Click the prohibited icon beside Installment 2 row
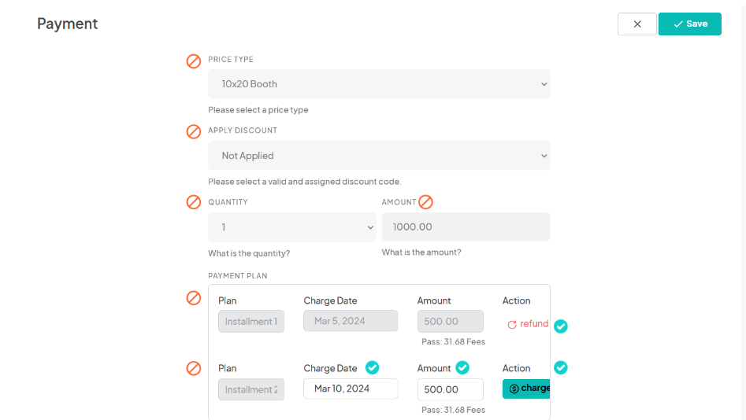This screenshot has width=746, height=420. 194,368
